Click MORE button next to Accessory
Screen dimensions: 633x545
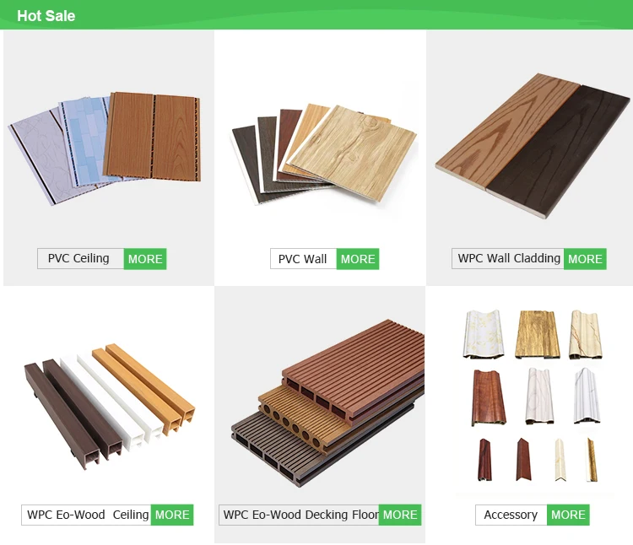(568, 515)
